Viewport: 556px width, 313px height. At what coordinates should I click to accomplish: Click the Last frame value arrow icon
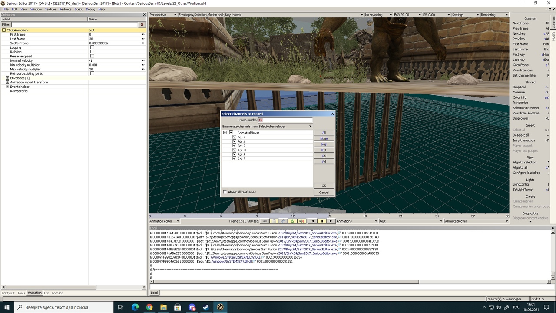tap(143, 39)
